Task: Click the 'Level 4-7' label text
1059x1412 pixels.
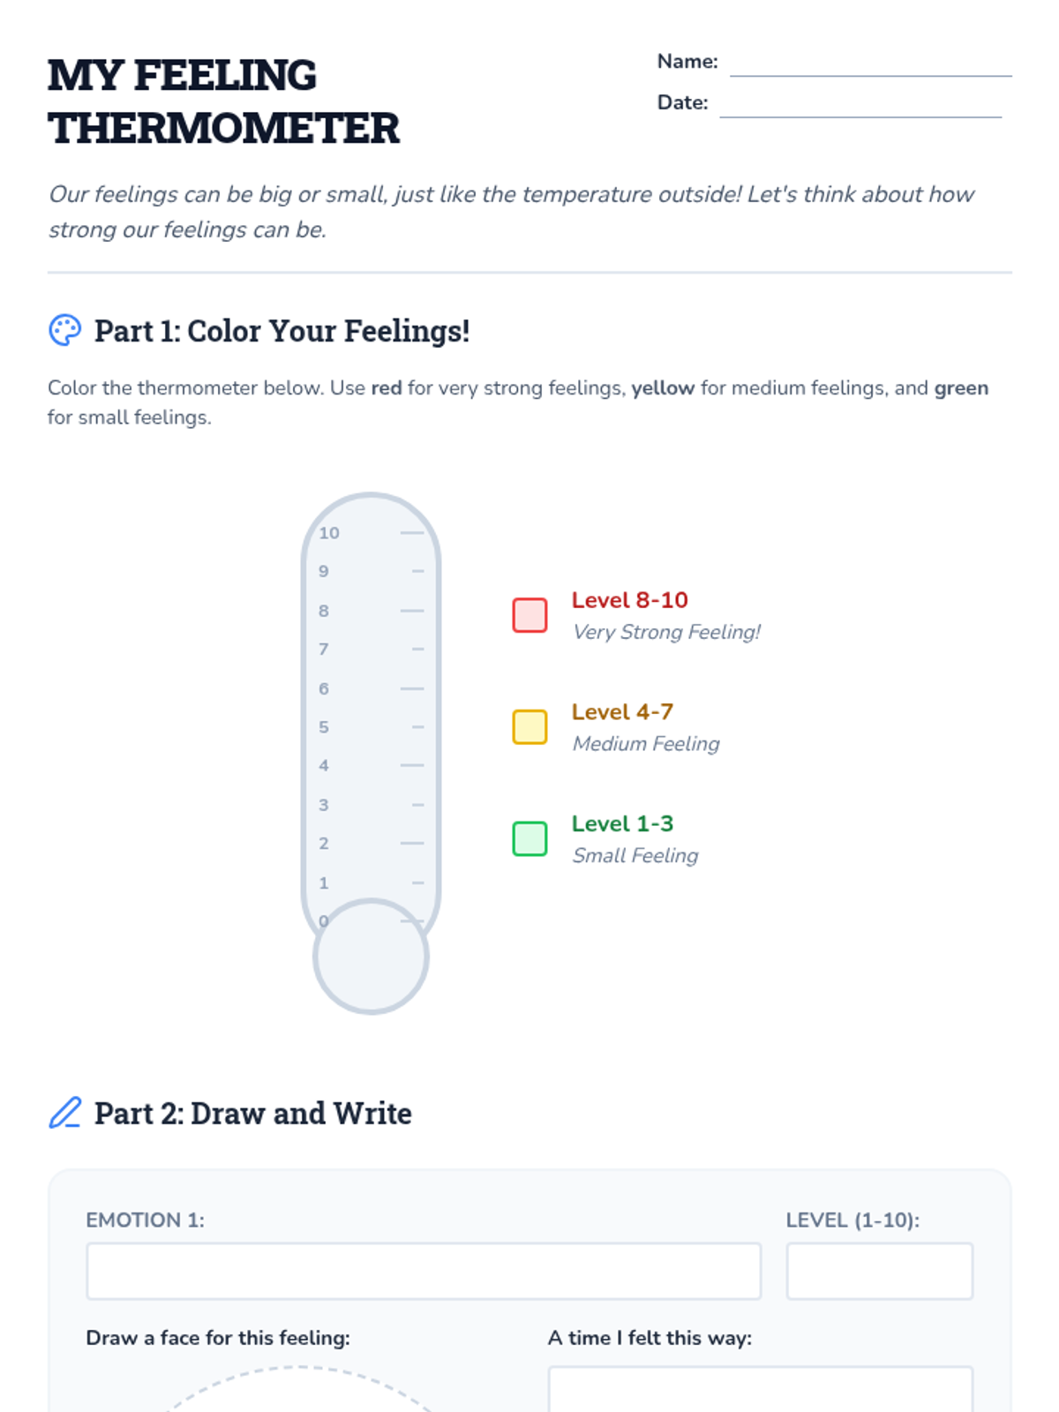Action: [x=622, y=712]
